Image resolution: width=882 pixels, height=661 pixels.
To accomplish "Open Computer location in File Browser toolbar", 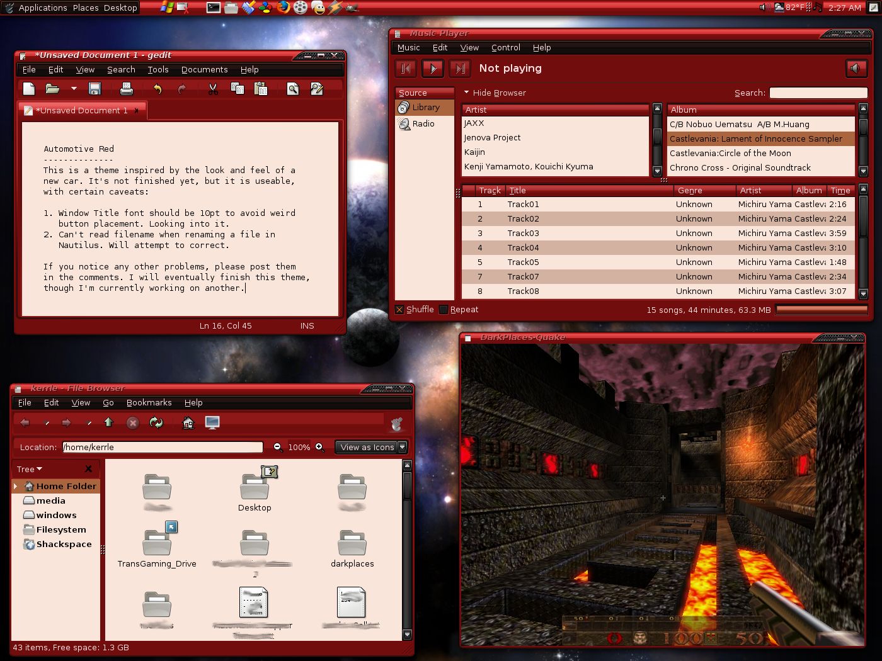I will pyautogui.click(x=212, y=422).
